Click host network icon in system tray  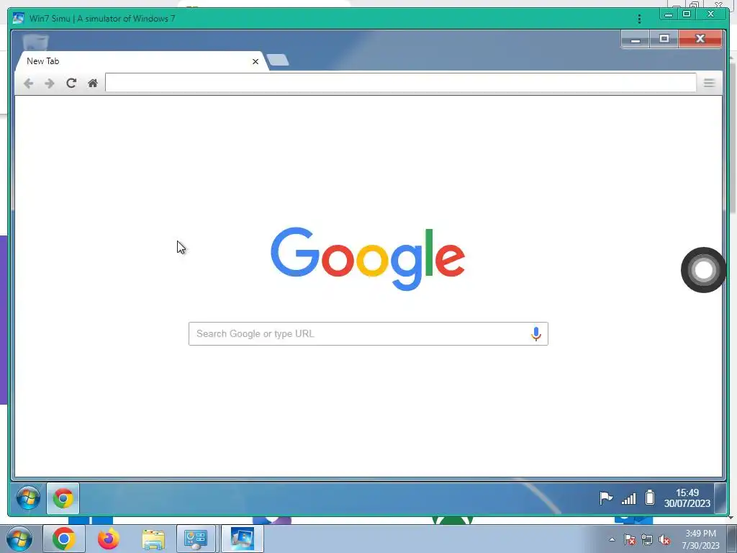click(x=647, y=539)
